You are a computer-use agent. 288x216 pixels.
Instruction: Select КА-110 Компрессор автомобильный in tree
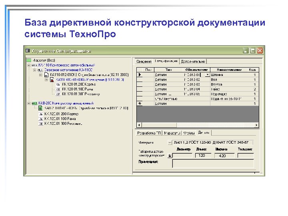click(x=67, y=65)
